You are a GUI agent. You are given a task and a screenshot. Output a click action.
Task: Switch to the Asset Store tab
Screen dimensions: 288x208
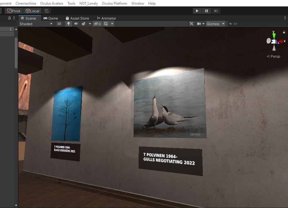77,18
